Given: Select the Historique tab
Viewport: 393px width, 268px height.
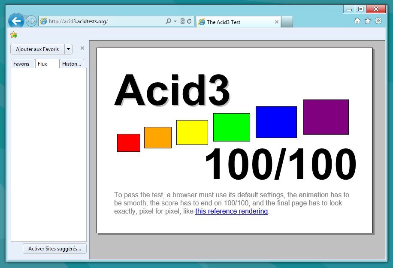Looking at the screenshot, I should 72,64.
